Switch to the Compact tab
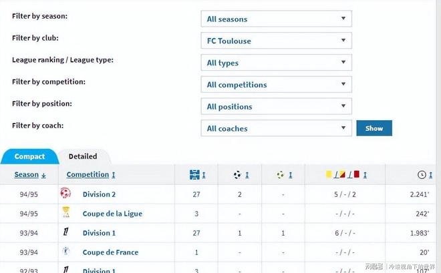This screenshot has width=441, height=273. (29, 156)
